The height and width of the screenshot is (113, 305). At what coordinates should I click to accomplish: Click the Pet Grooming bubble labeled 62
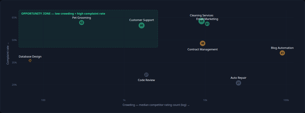pyautogui.click(x=81, y=22)
